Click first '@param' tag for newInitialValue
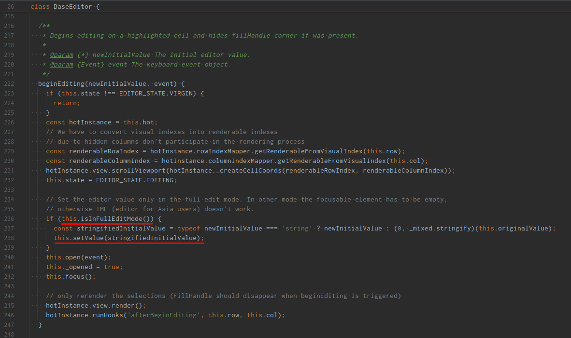This screenshot has height=338, width=571. [61, 55]
